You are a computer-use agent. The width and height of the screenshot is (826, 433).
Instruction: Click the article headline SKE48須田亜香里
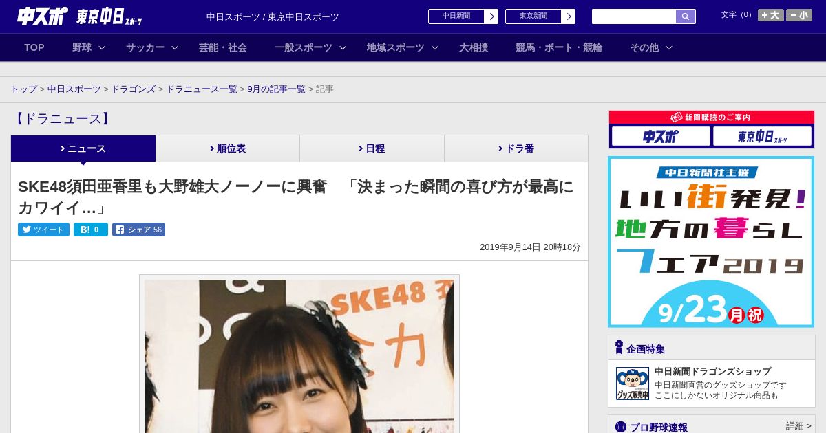(x=296, y=197)
